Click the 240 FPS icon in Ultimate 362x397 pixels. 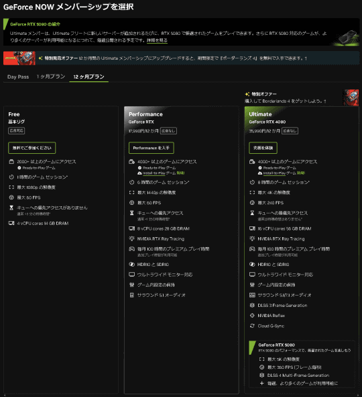coord(252,203)
